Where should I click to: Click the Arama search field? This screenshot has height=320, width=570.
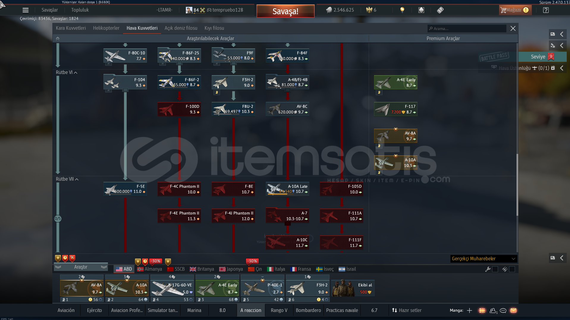[467, 29]
